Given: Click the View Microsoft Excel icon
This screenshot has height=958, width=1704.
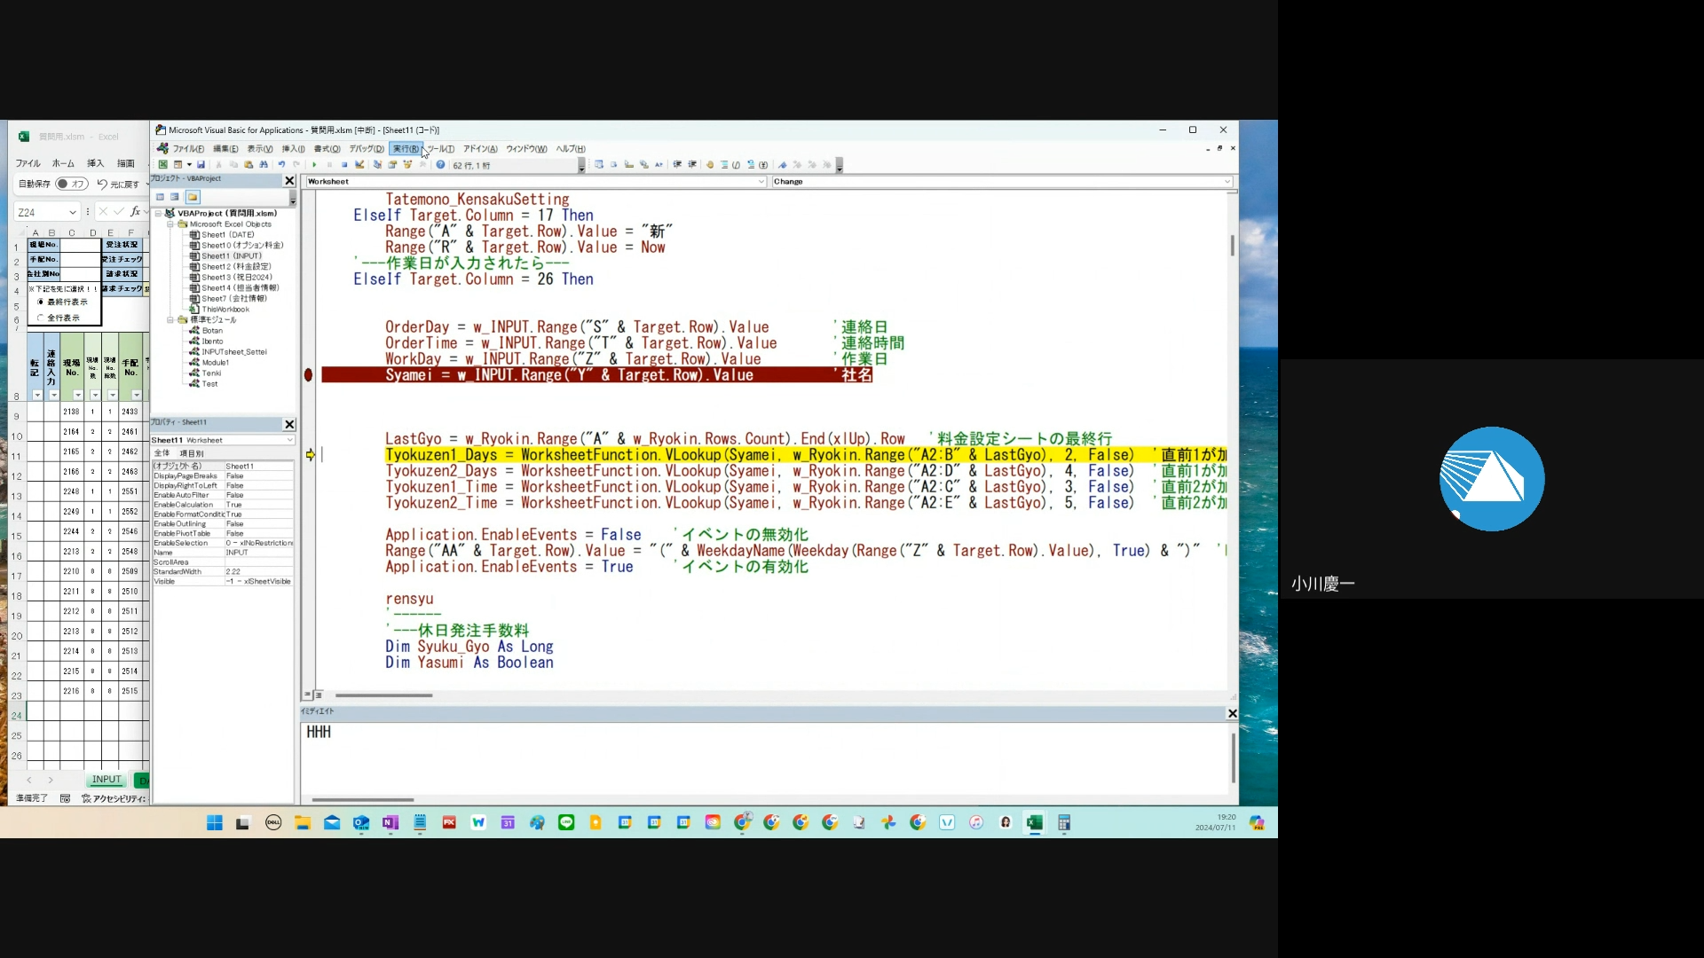Looking at the screenshot, I should click(x=162, y=165).
